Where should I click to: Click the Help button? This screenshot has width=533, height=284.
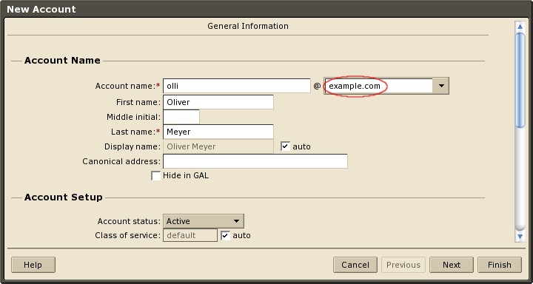click(33, 265)
